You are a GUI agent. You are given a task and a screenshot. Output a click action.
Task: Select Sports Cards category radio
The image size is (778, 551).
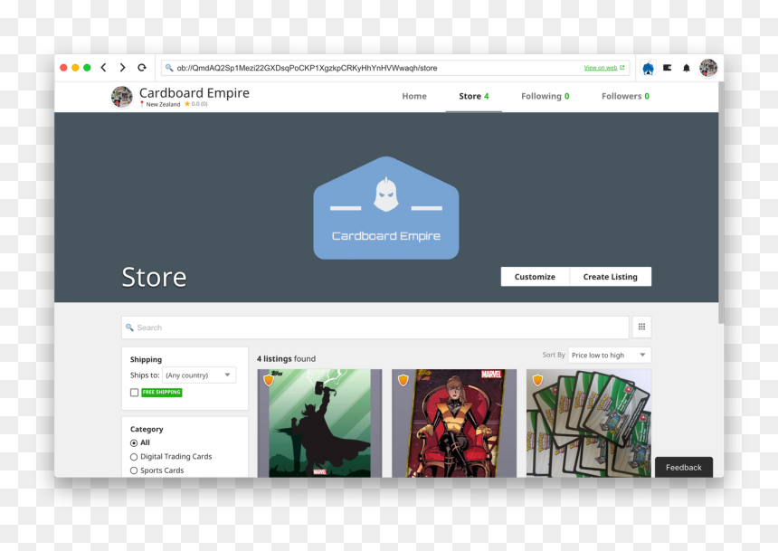[x=134, y=470]
